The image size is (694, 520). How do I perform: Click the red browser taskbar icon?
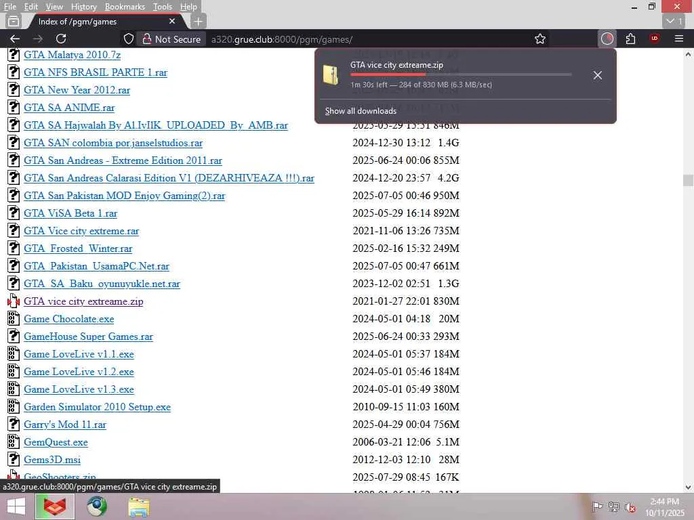tap(55, 506)
